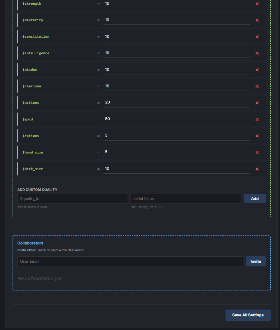Select the User Email input box
Image resolution: width=280 pixels, height=330 pixels.
point(130,261)
